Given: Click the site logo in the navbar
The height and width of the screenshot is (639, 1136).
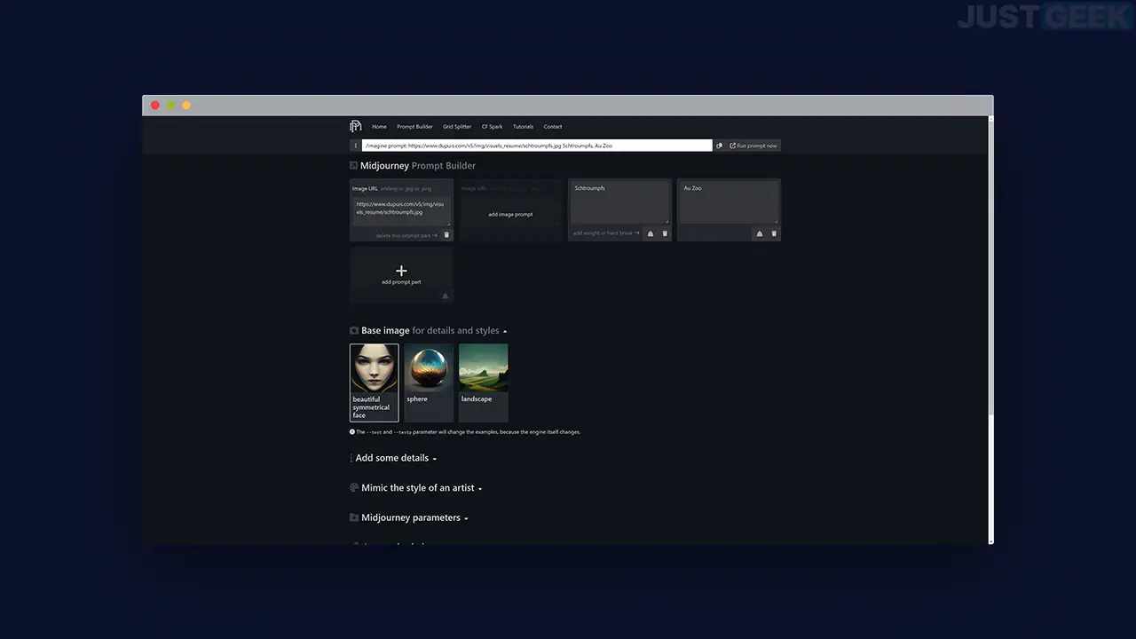Looking at the screenshot, I should (x=355, y=126).
